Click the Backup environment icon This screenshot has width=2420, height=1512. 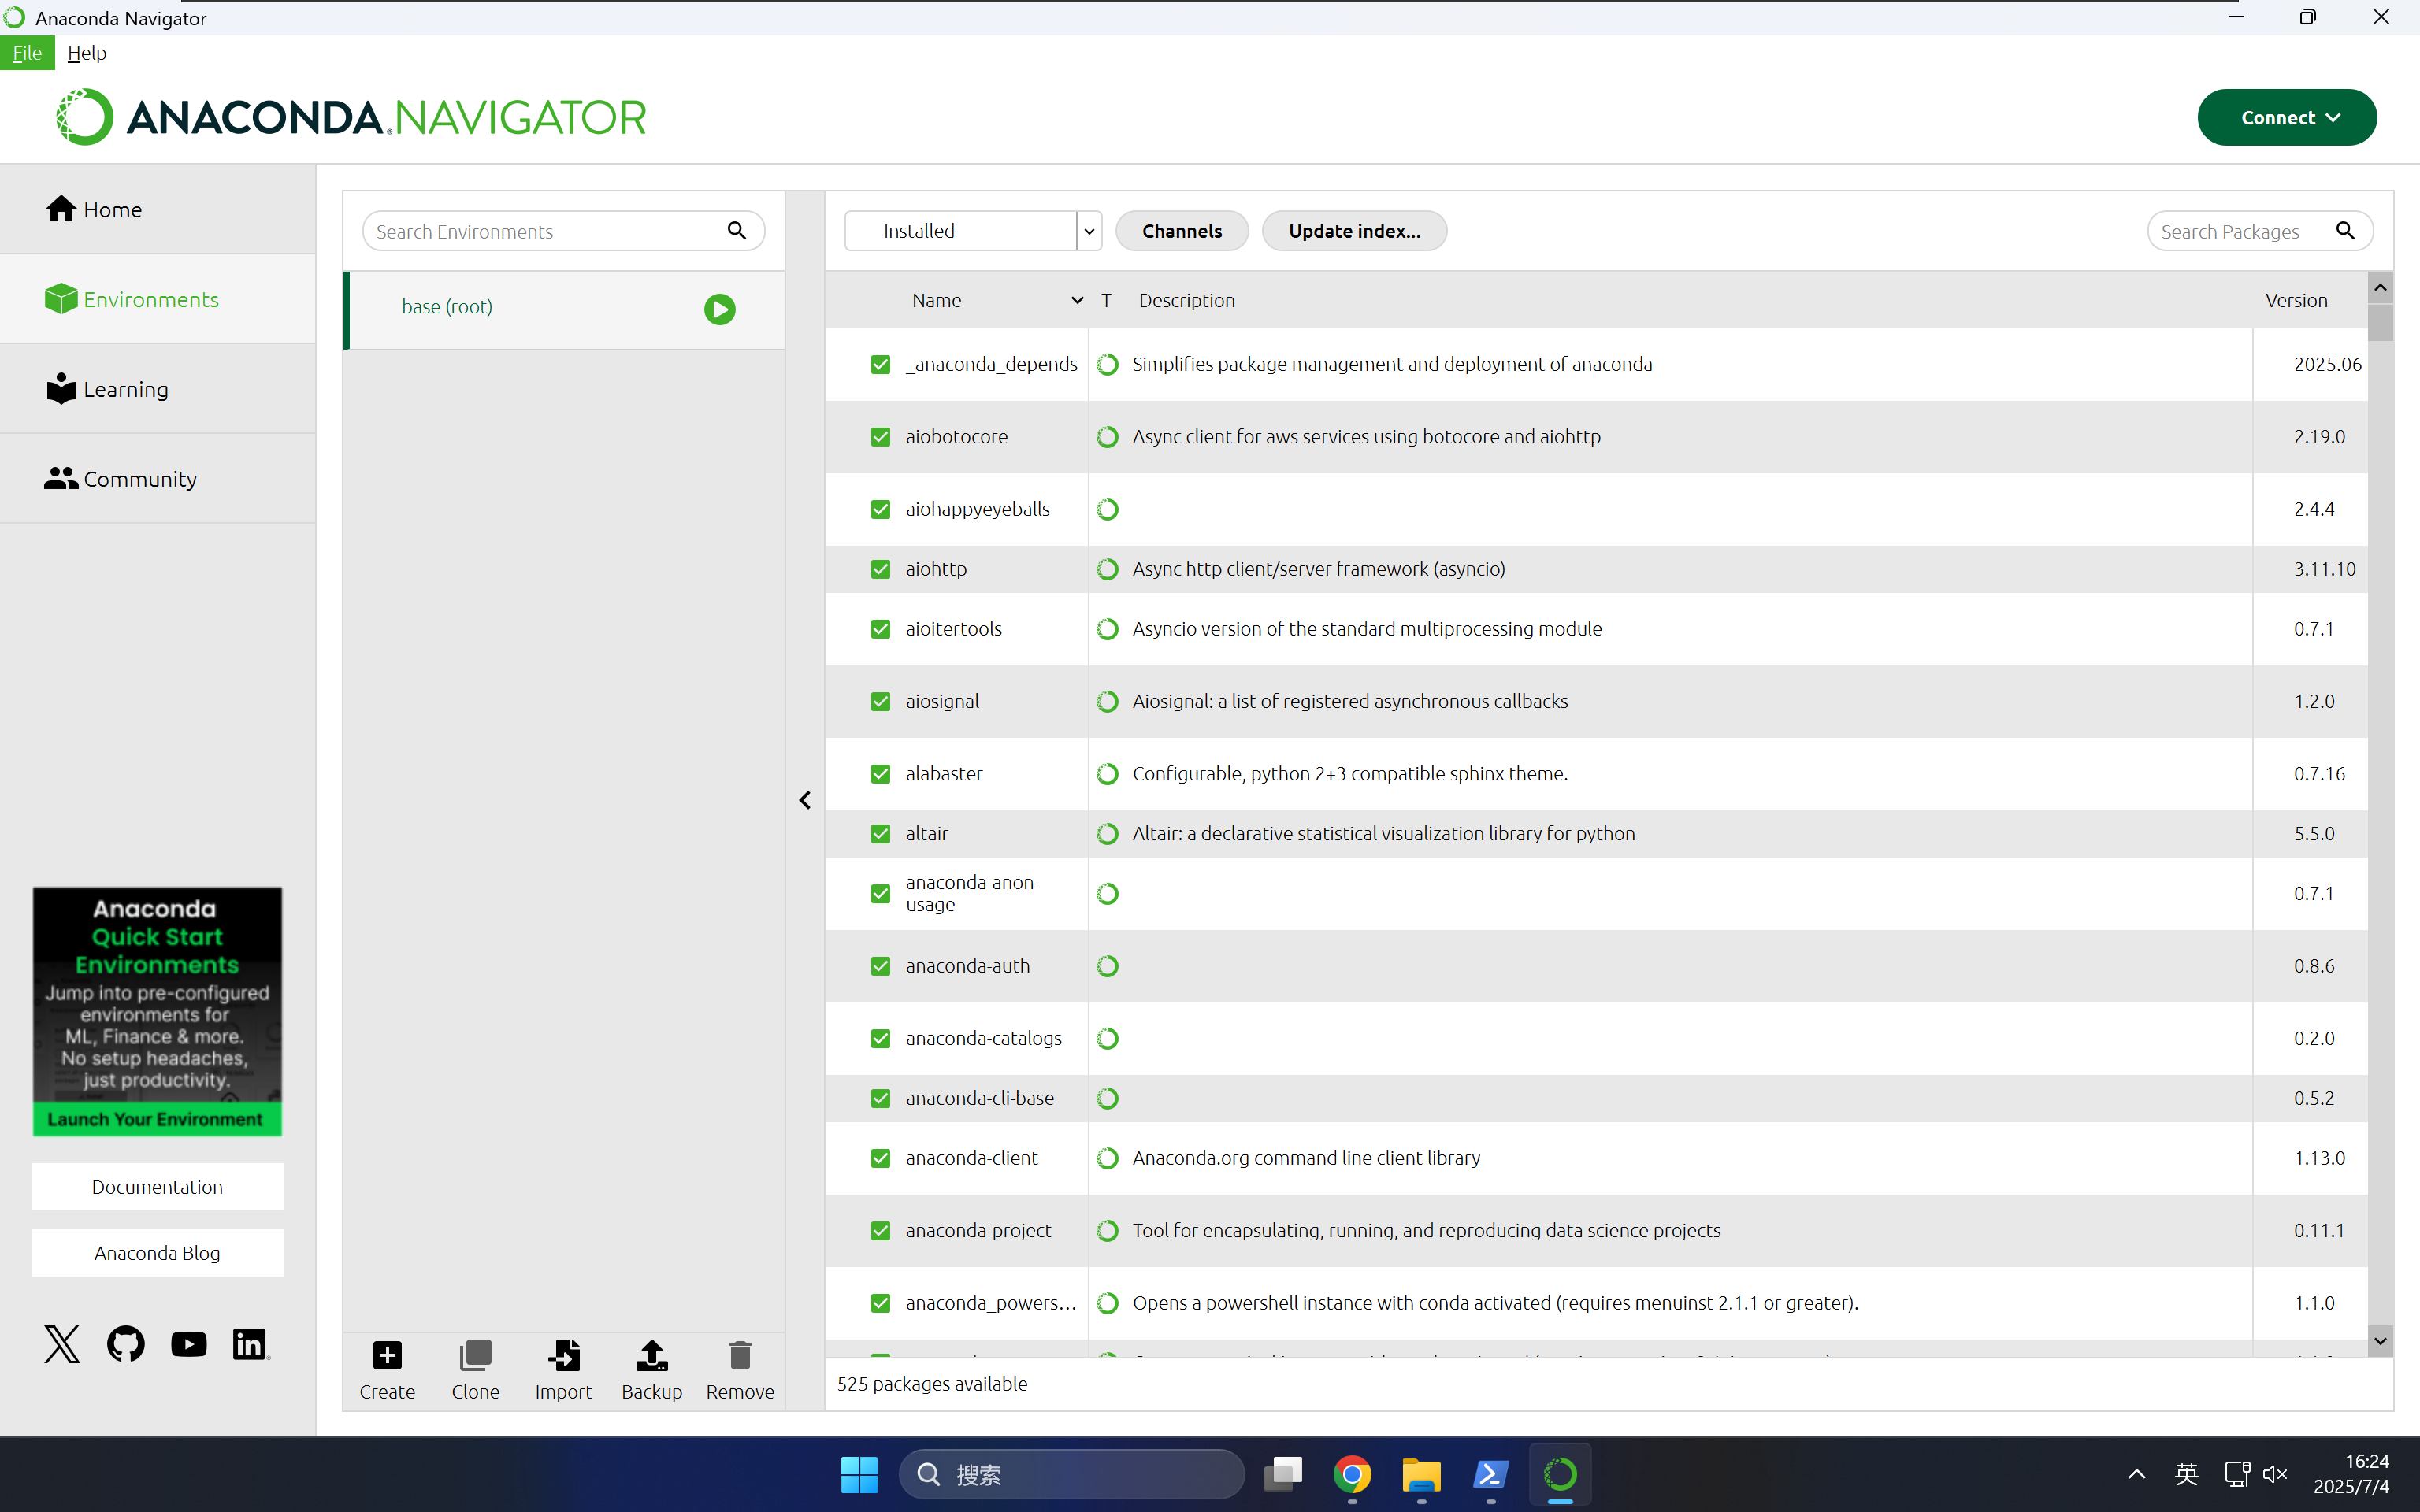651,1356
